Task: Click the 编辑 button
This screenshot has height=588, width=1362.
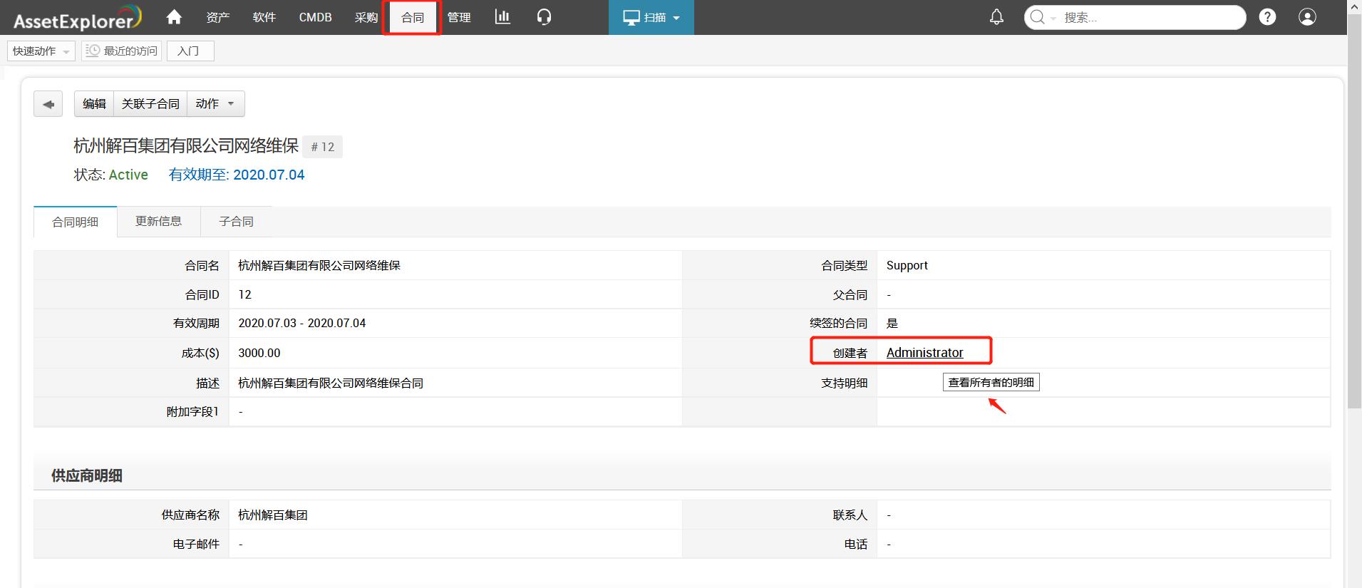Action: (94, 104)
